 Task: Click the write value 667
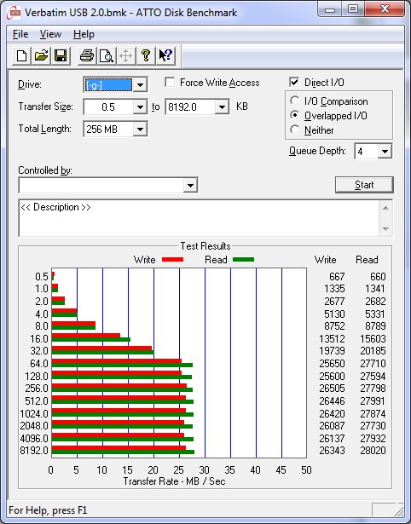tap(337, 277)
